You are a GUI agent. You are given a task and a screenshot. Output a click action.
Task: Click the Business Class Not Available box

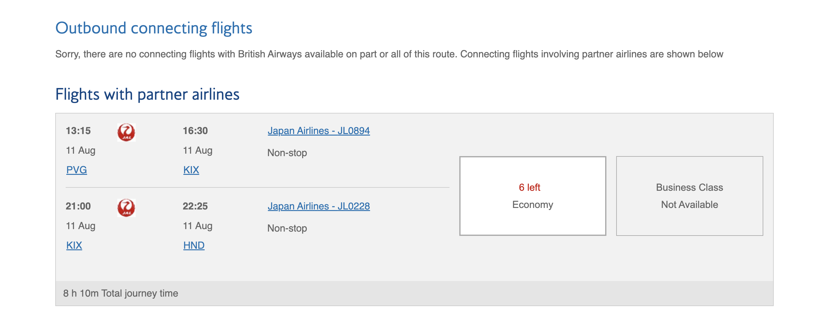click(x=689, y=196)
